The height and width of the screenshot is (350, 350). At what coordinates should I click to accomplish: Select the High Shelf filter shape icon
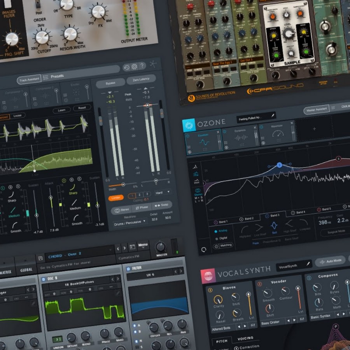[289, 224]
